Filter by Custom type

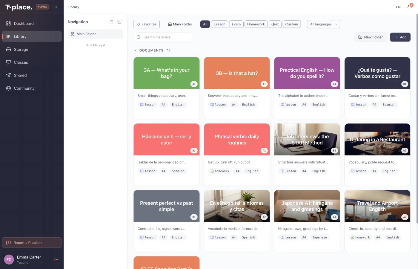click(292, 24)
